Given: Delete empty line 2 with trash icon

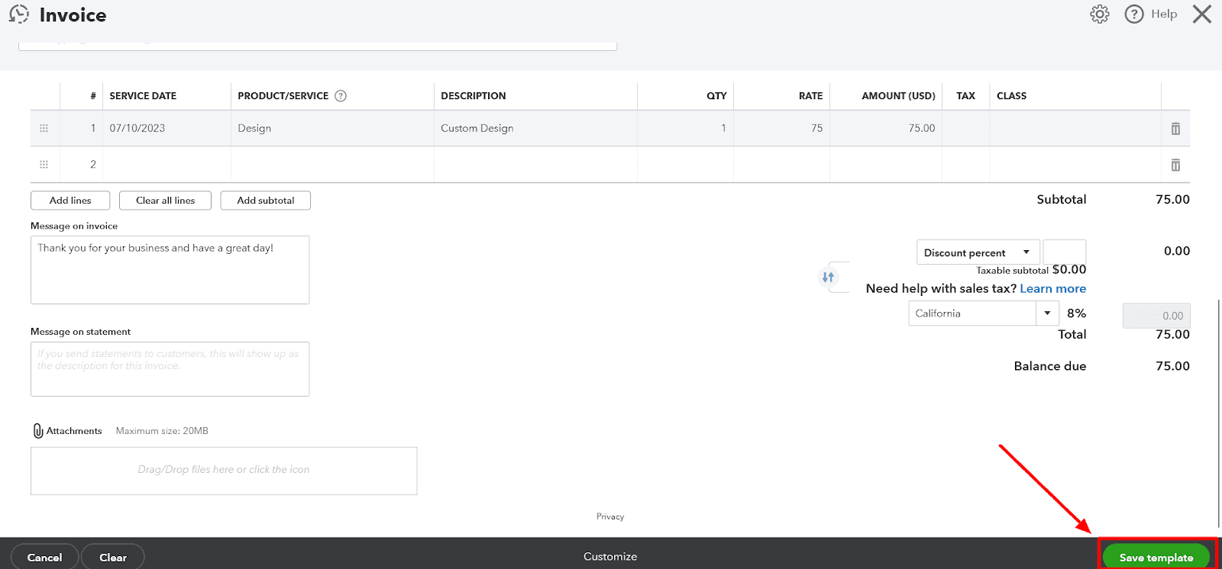Looking at the screenshot, I should pos(1175,165).
